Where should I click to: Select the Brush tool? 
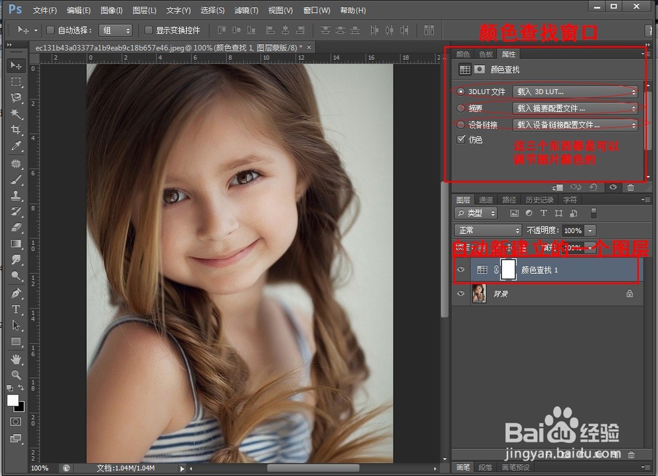pyautogui.click(x=16, y=180)
